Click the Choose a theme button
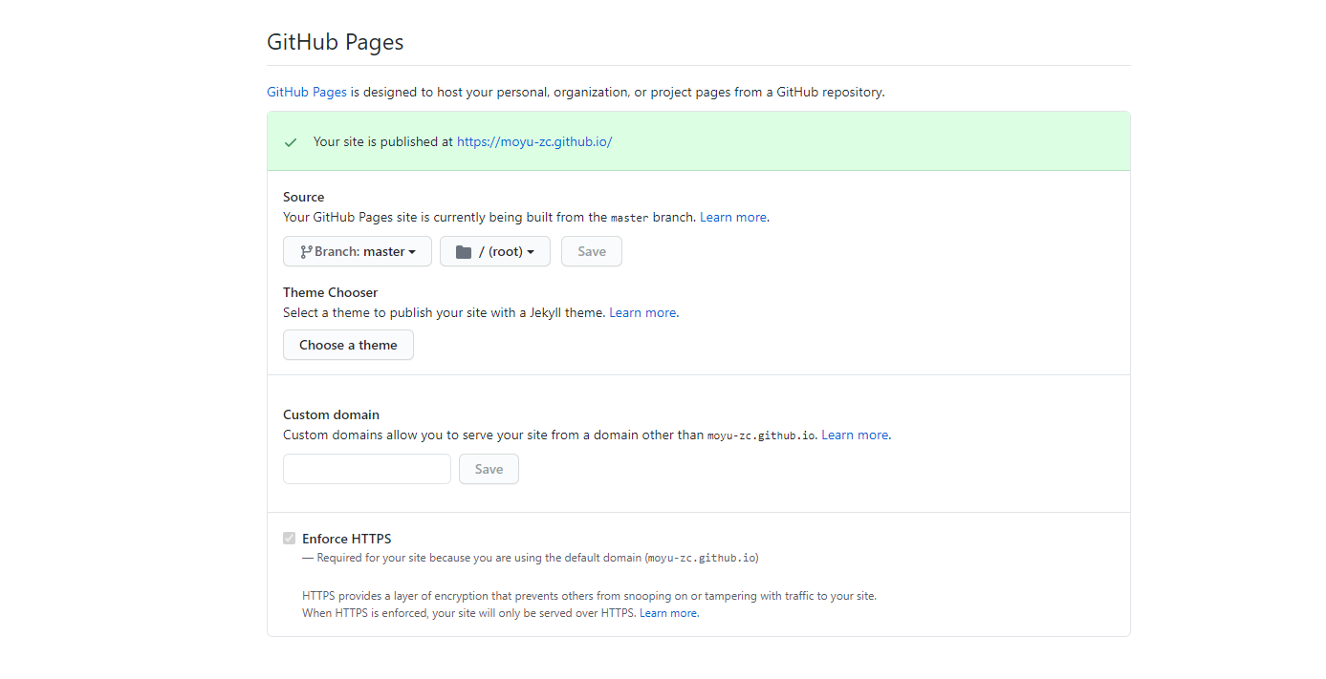 [348, 345]
